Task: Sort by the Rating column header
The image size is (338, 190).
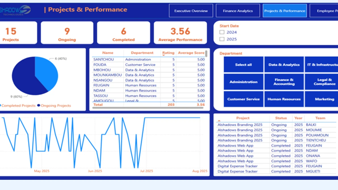Action: [x=168, y=53]
